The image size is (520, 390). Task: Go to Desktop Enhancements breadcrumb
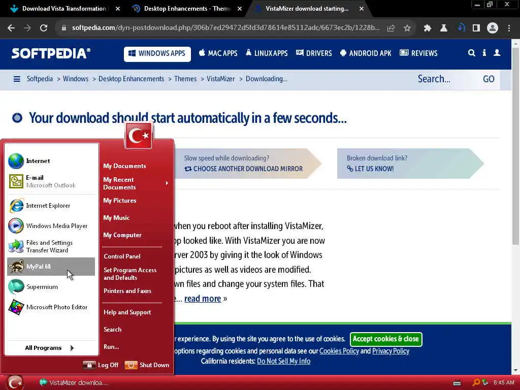[x=132, y=79]
